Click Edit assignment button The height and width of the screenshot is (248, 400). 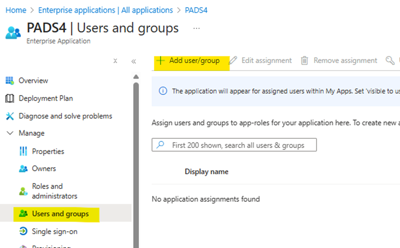coord(260,60)
